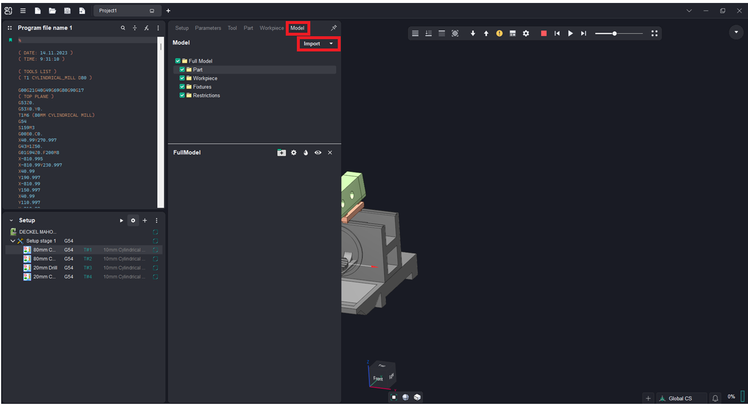Switch to the Parameters tab

click(208, 28)
